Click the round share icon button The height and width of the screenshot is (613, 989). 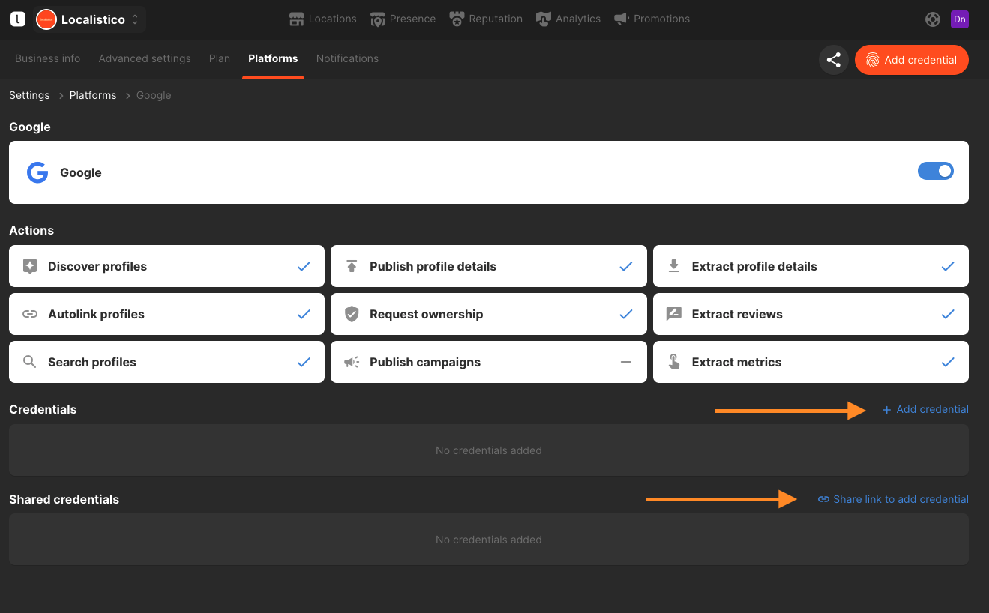point(833,60)
